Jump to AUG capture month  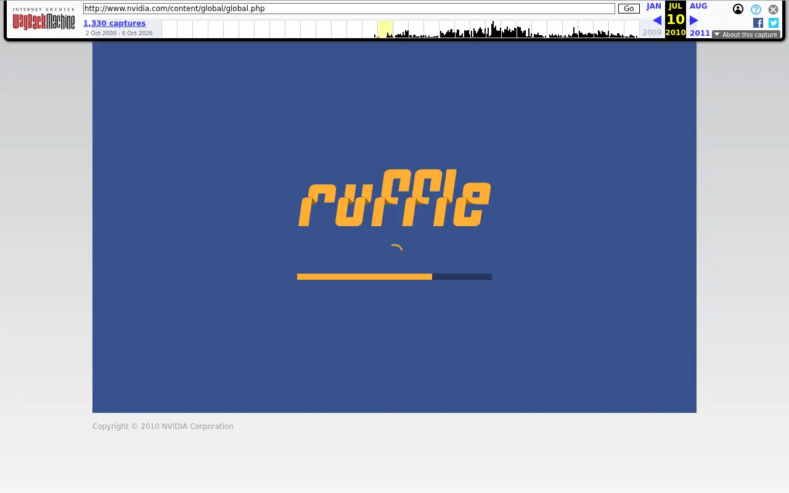click(698, 6)
